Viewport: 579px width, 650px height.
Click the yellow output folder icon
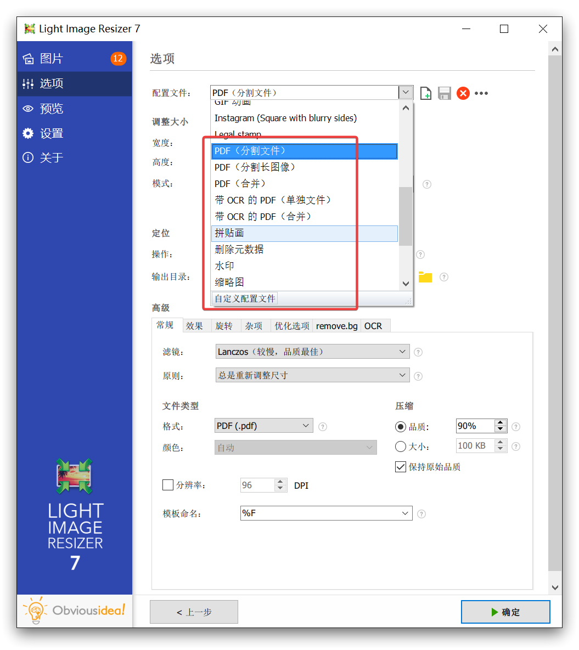coord(425,277)
